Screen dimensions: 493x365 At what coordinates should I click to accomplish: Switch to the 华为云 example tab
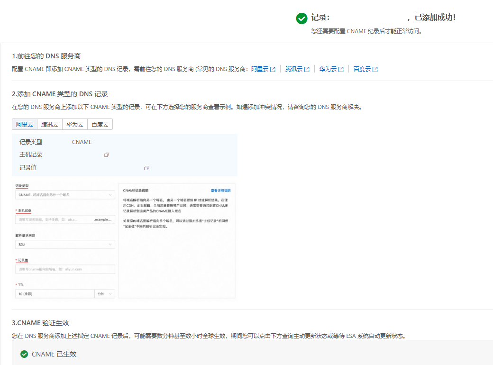click(x=74, y=125)
